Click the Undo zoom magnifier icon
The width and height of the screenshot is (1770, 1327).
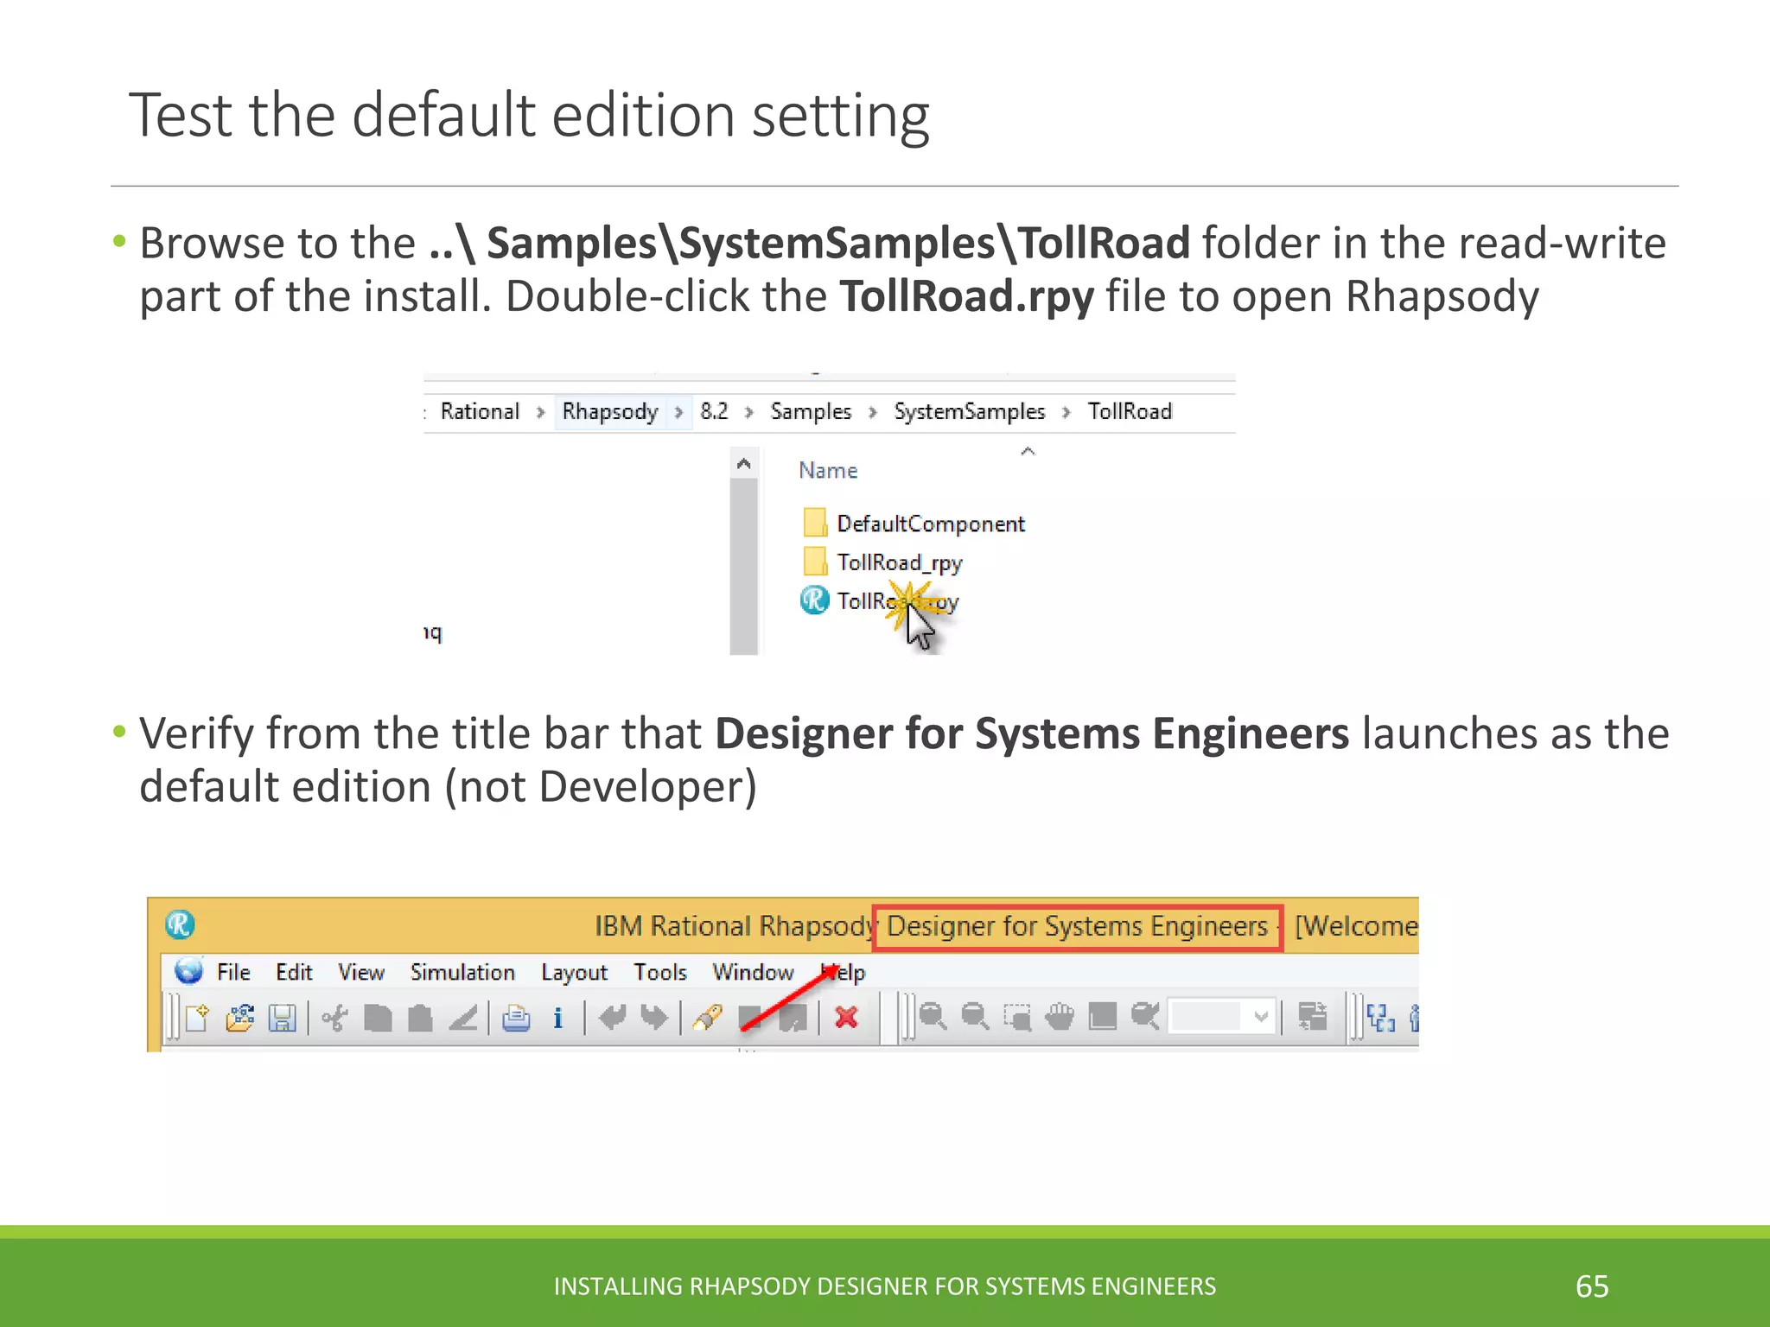click(x=1145, y=1016)
